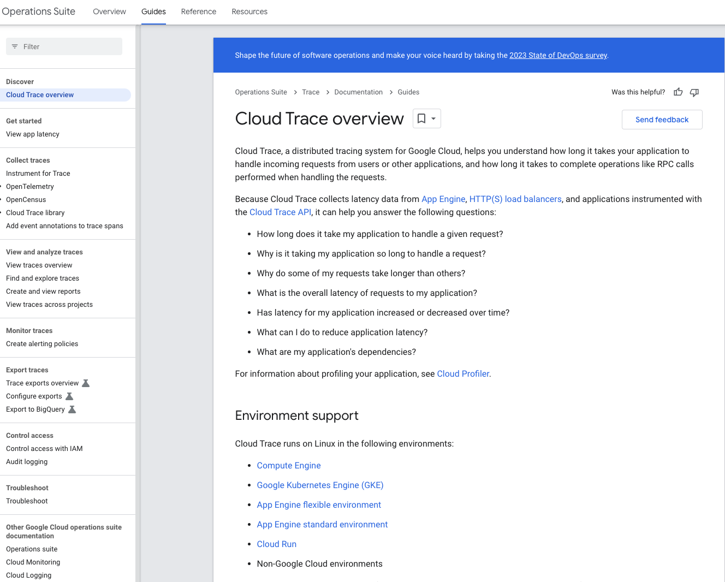Click Operations Suite in the breadcrumb
This screenshot has height=582, width=725.
[x=261, y=92]
